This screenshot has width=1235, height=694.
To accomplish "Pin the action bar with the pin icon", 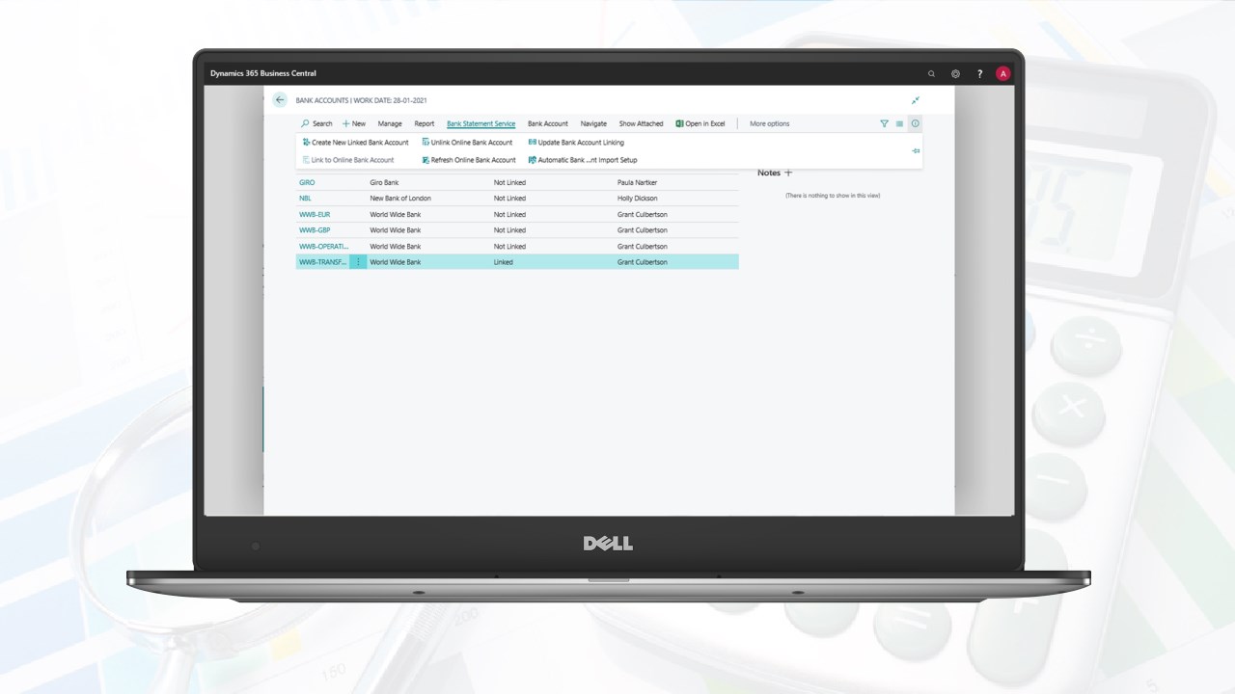I will [915, 151].
